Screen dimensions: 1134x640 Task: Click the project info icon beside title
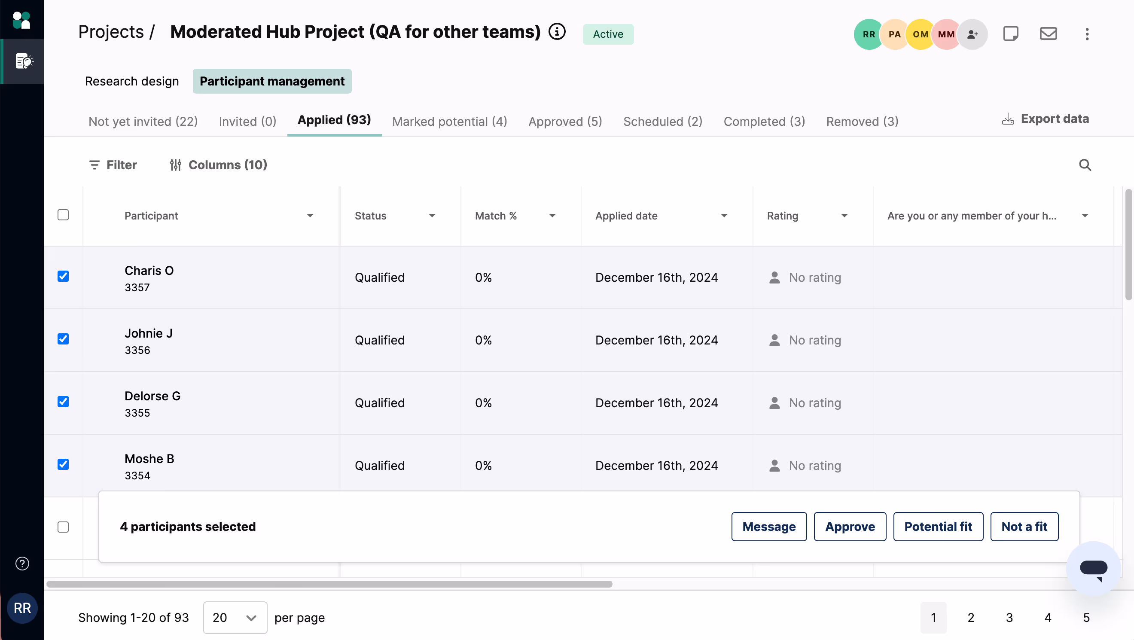(557, 32)
